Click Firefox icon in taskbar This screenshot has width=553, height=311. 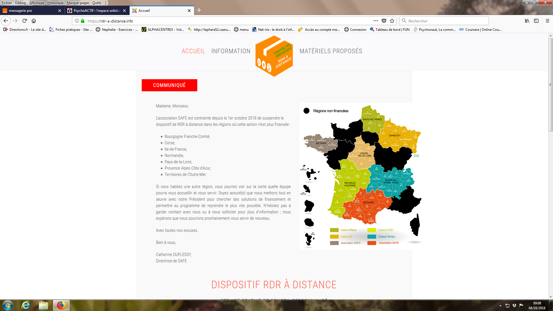(61, 305)
